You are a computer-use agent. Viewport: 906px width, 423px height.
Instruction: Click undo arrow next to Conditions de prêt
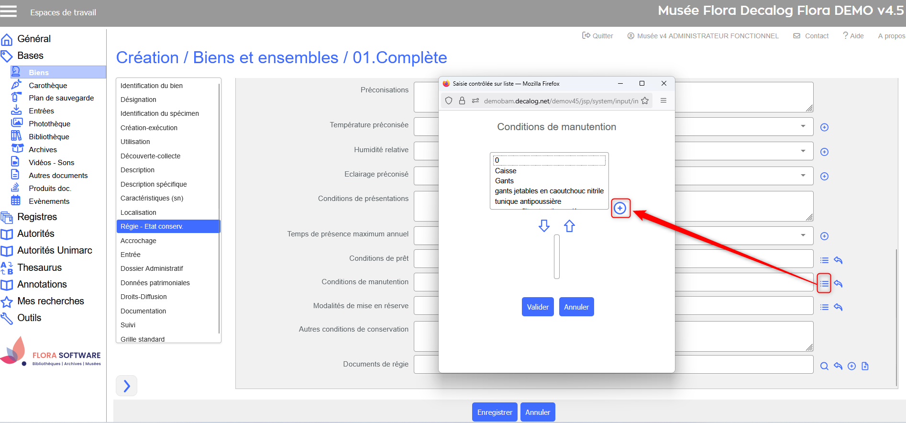(x=838, y=260)
